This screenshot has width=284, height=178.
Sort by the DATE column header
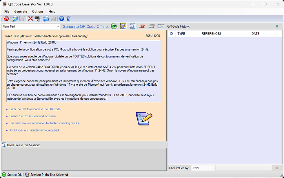coord(263,34)
